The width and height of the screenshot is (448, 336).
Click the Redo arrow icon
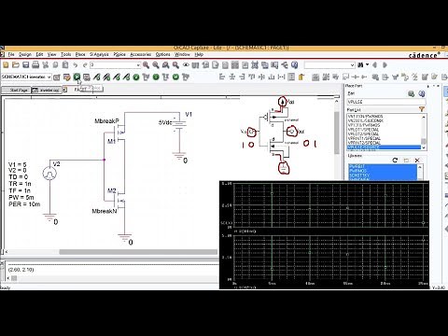click(x=85, y=64)
